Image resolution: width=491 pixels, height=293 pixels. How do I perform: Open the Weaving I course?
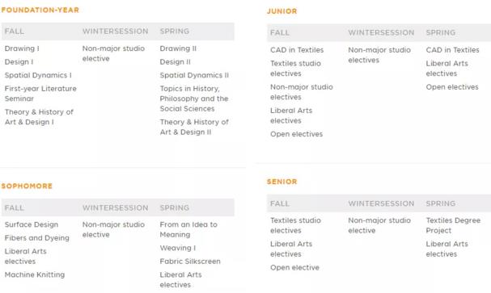(x=177, y=248)
